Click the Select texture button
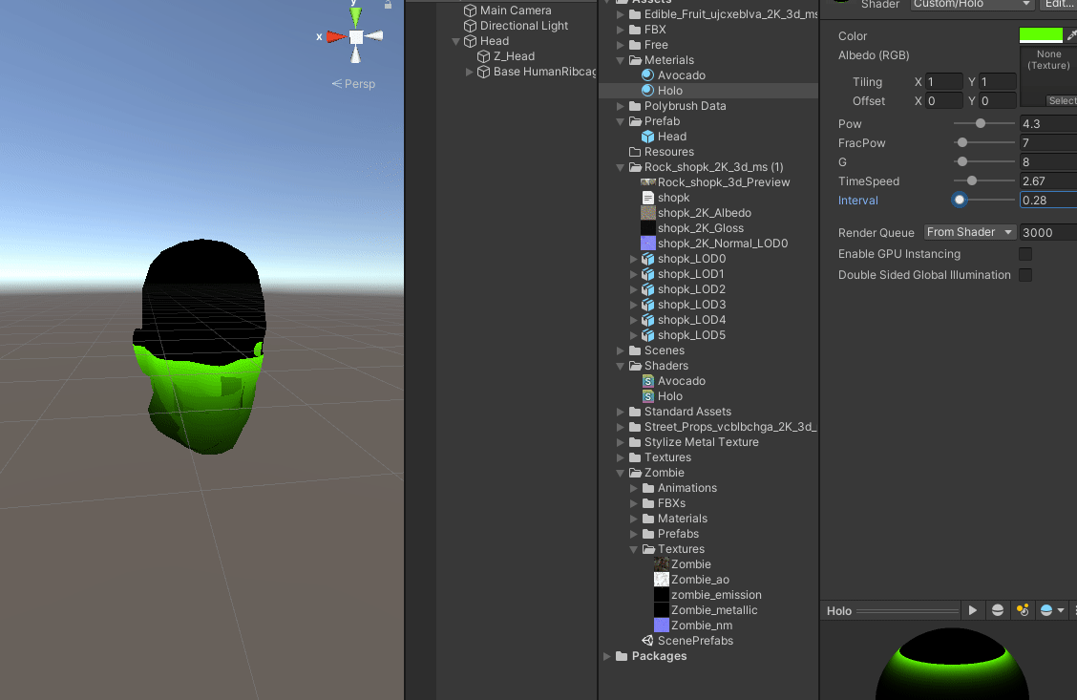Screen dimensions: 1077x700 click(1062, 100)
